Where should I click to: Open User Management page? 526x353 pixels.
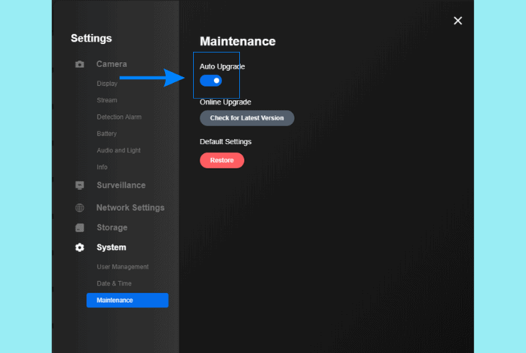122,267
